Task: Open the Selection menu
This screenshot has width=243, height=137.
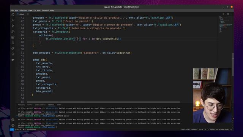Action: tap(23, 11)
